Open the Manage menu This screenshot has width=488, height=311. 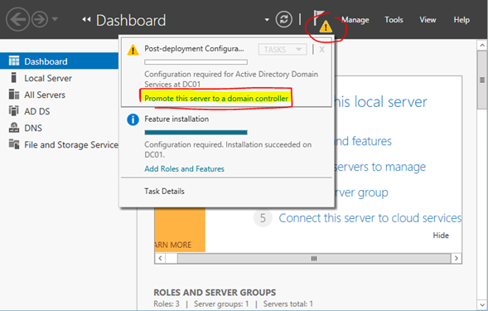coord(355,20)
